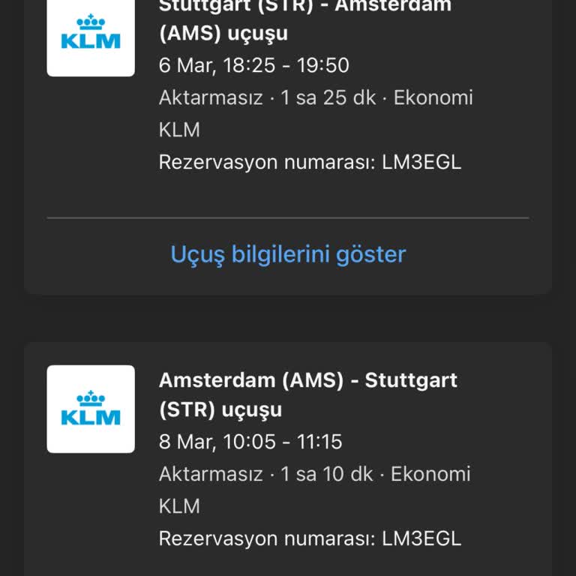Click 'Ekonomi' class on the 8 Mar flight
Screen dimensions: 576x576
tap(430, 474)
